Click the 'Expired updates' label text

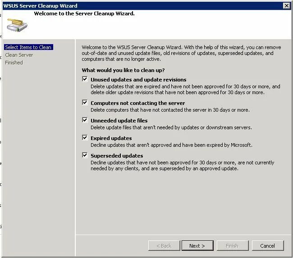point(111,138)
